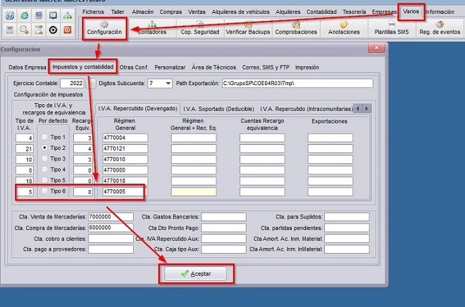465x307 pixels.
Task: Click the computer monitor icon
Action: [39, 15]
